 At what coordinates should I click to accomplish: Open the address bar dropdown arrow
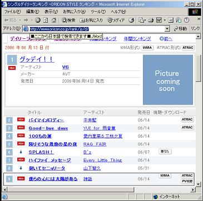[167, 29]
